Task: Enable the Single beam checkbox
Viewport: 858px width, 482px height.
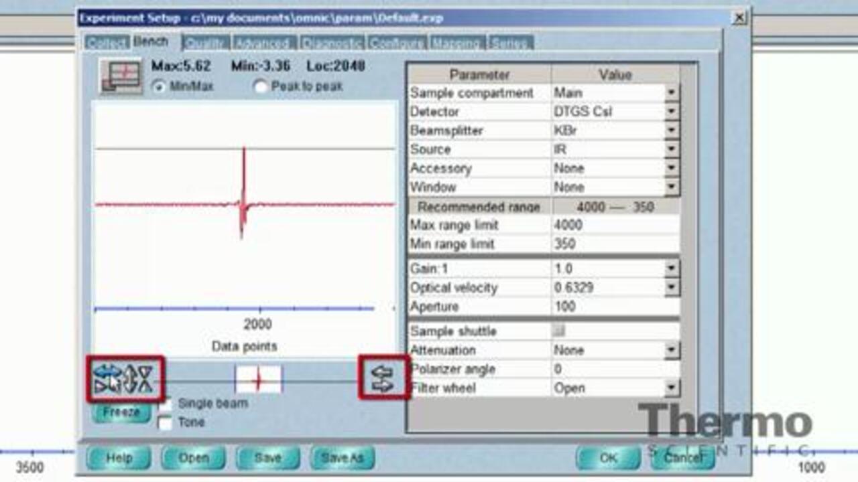Action: coord(165,404)
